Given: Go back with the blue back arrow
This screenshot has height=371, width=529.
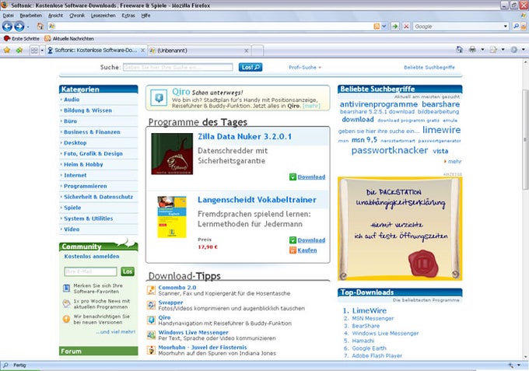Looking at the screenshot, I should 8,26.
